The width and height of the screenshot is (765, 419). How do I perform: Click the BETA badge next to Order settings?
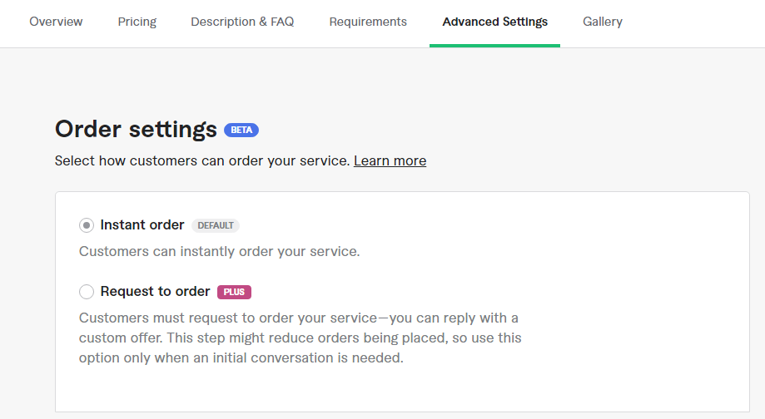coord(241,130)
